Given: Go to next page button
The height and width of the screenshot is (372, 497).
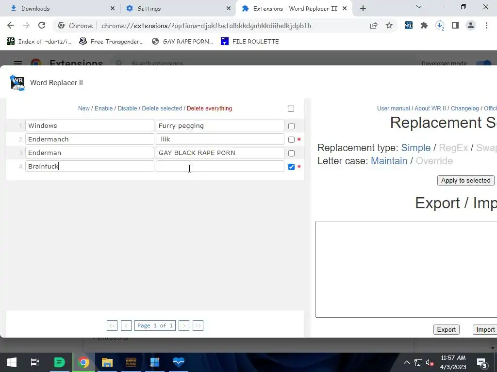Looking at the screenshot, I should [x=184, y=325].
